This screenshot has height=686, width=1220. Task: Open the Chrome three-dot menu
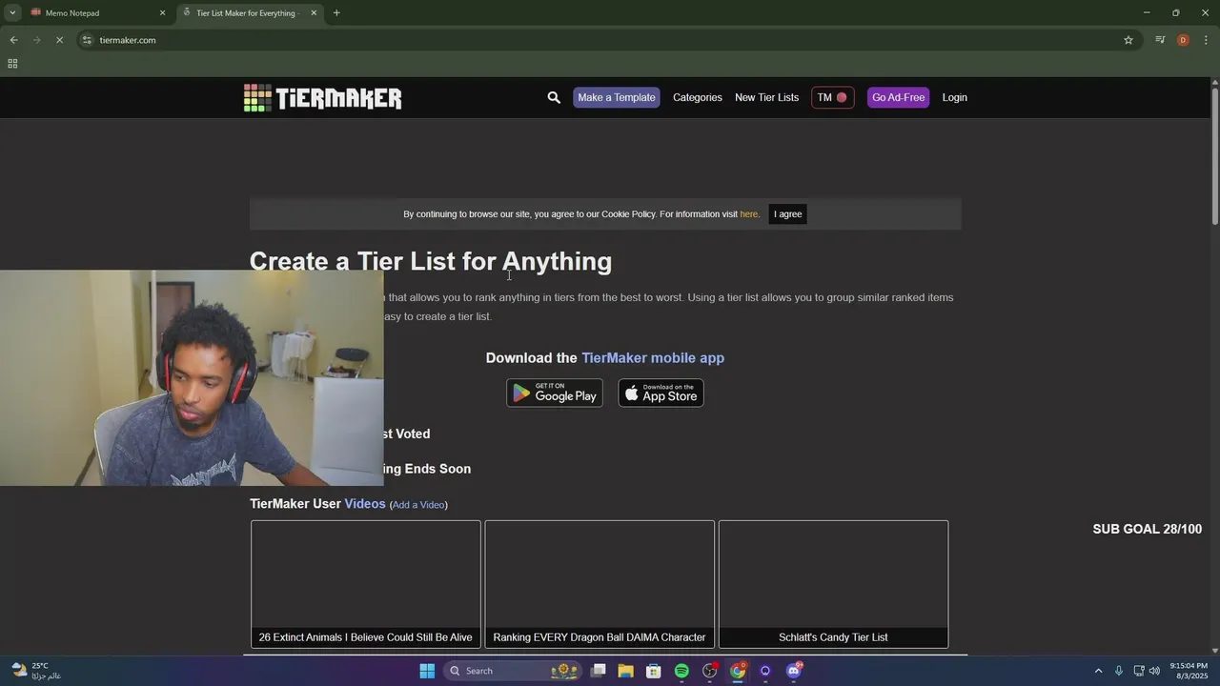pyautogui.click(x=1206, y=40)
